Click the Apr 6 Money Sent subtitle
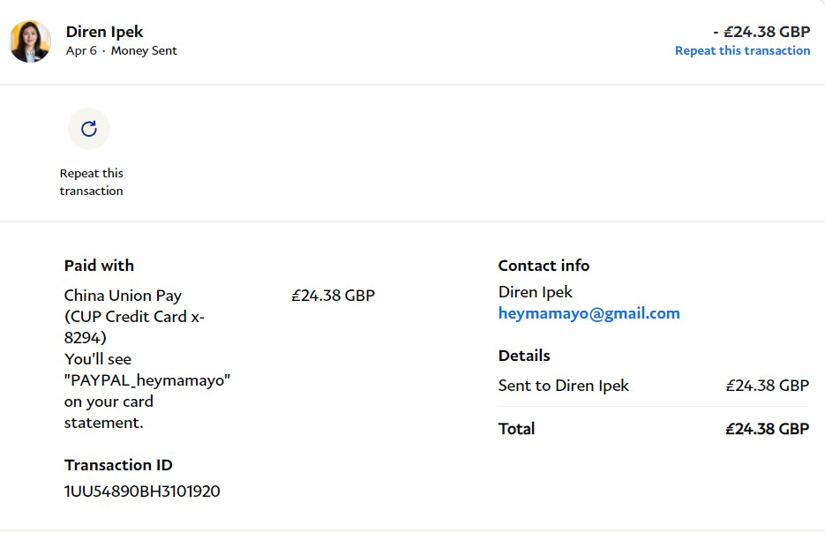Viewport: 825px width, 533px height. pos(121,51)
